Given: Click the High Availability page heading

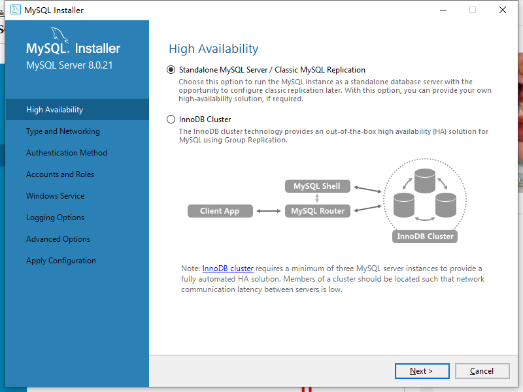Looking at the screenshot, I should [x=214, y=49].
